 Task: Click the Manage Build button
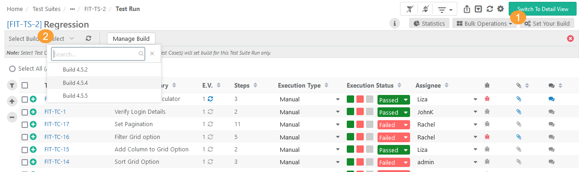tap(131, 39)
